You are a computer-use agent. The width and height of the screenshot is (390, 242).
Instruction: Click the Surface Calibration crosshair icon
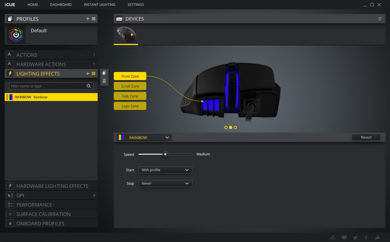(10, 214)
